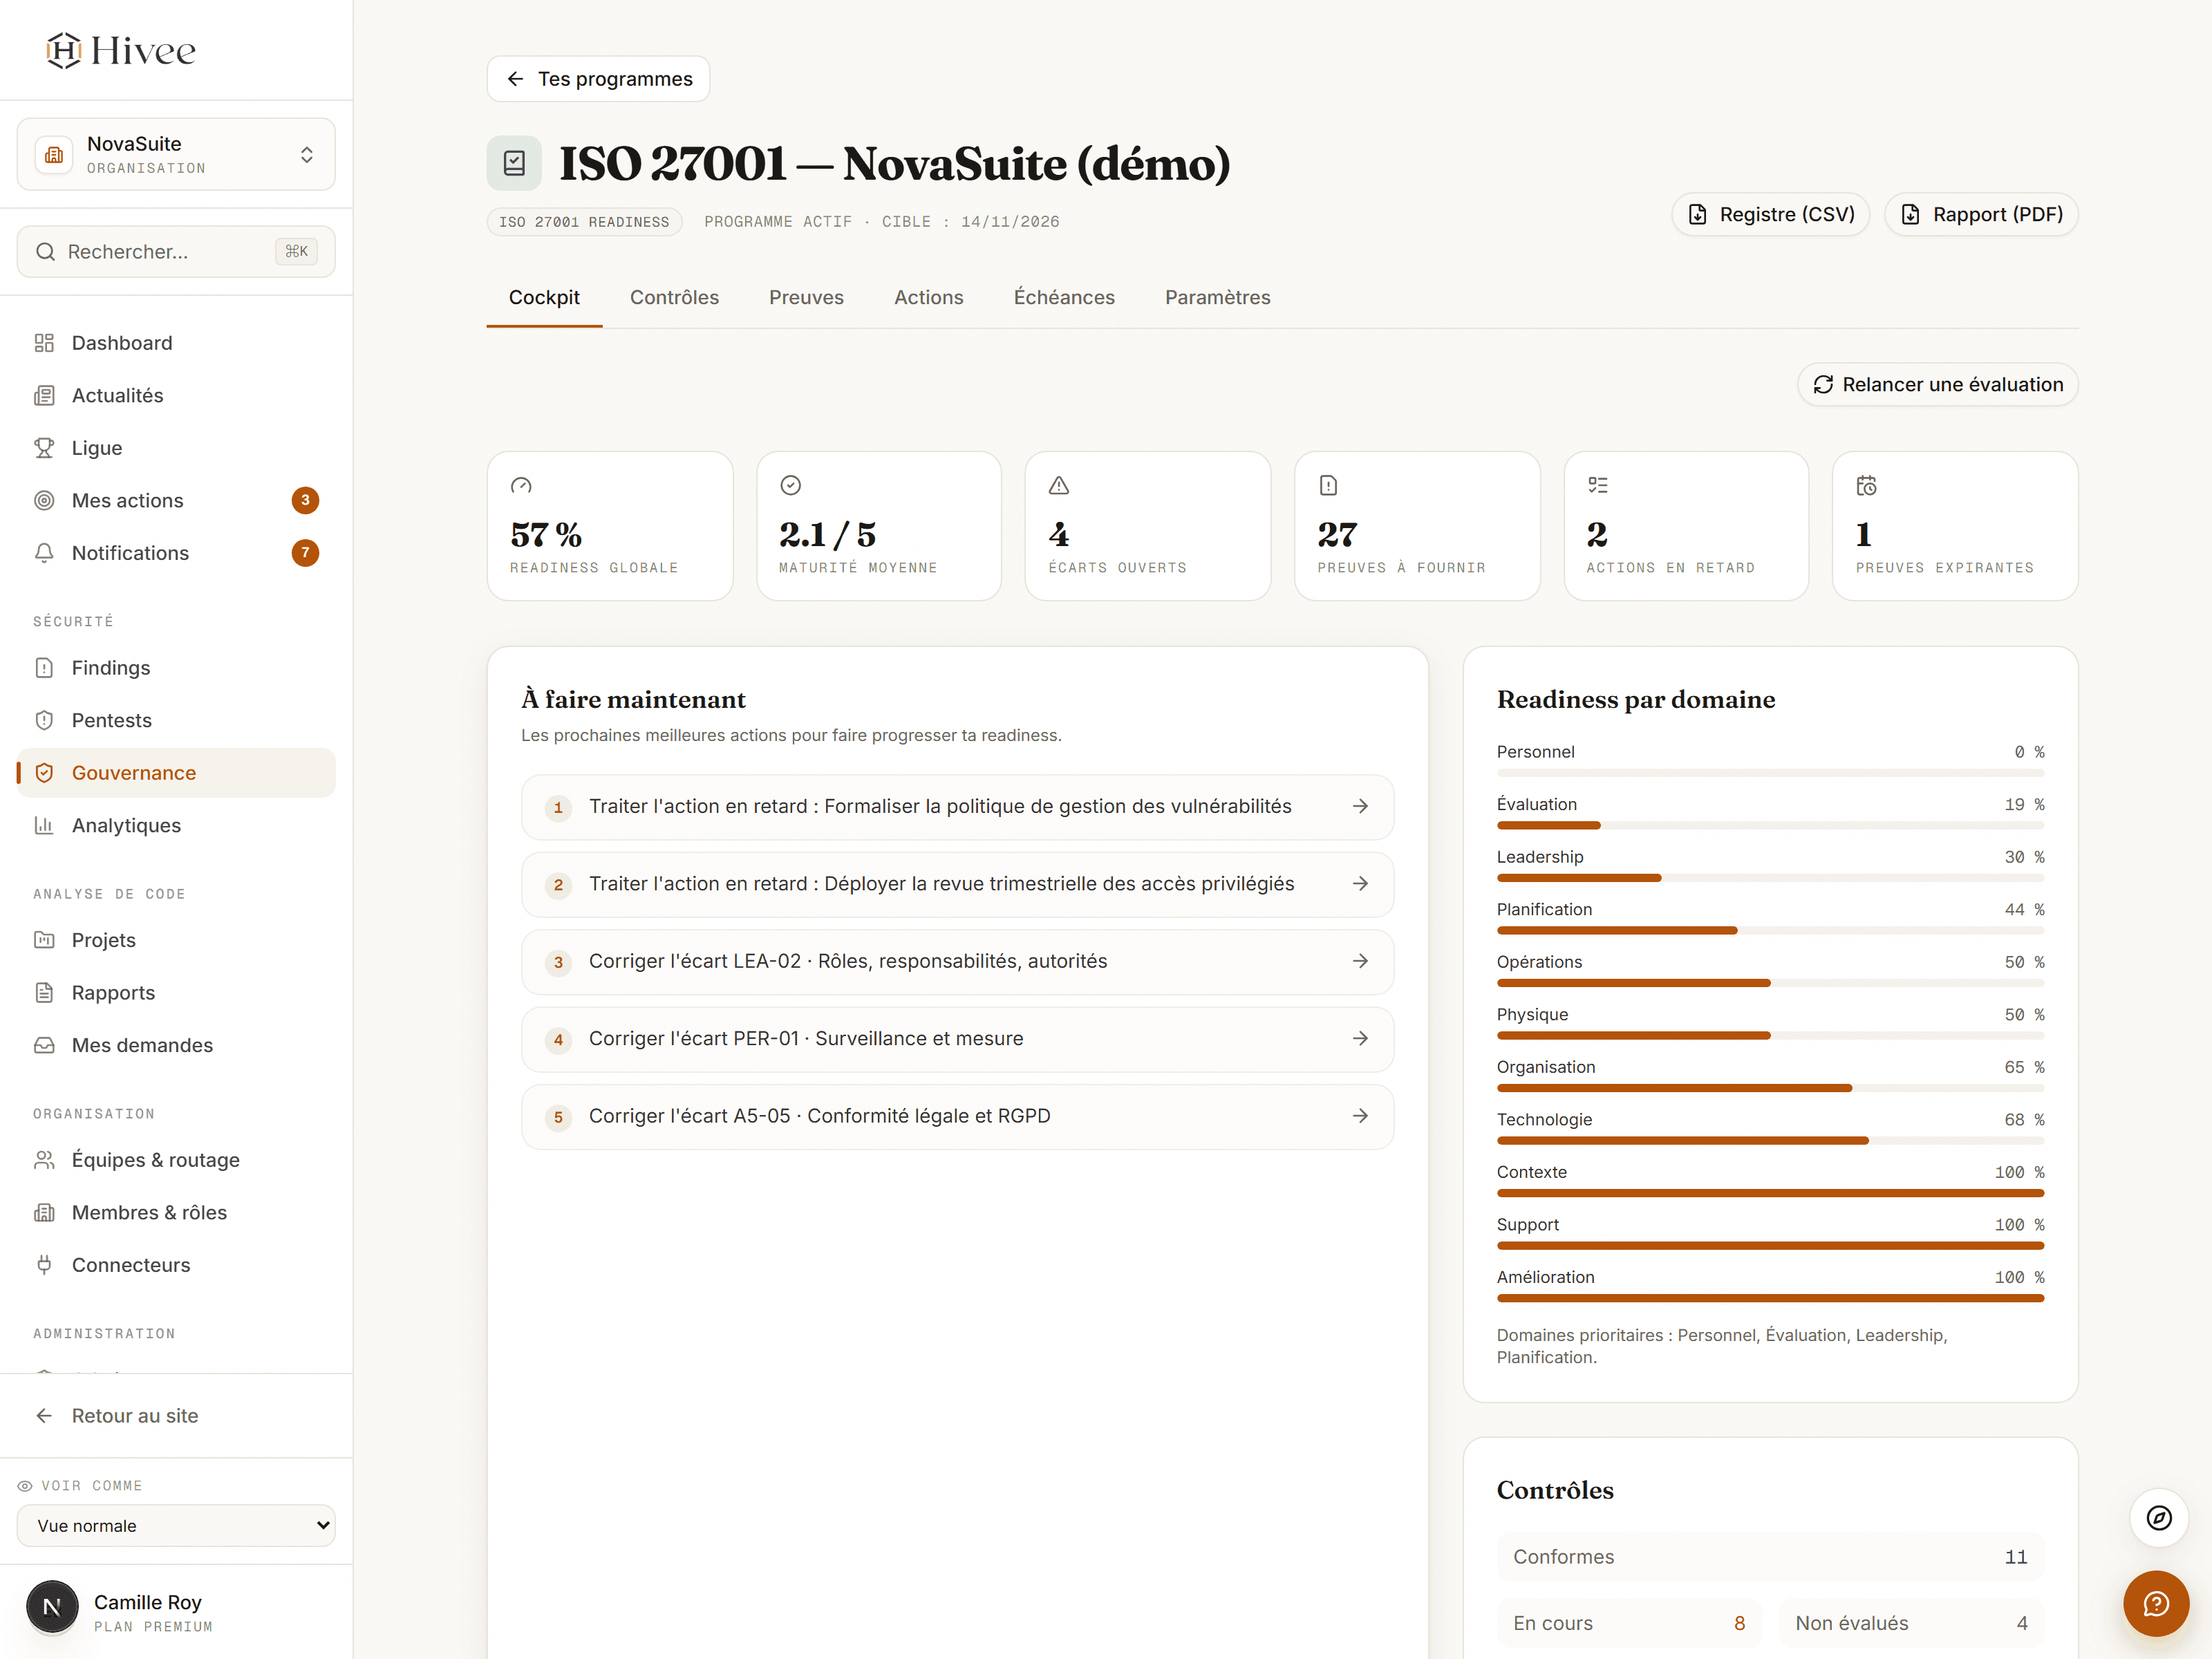Screen dimensions: 2212x1659
Task: Click the Technologie 68 % progress bar
Action: [1770, 1141]
